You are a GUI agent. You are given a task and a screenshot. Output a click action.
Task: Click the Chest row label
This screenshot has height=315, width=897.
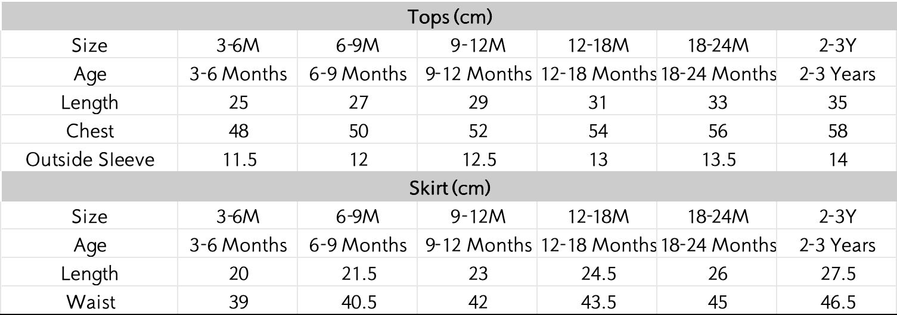click(x=90, y=131)
